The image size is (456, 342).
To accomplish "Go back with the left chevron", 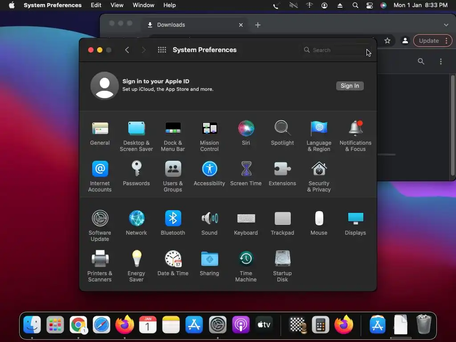I will (127, 50).
